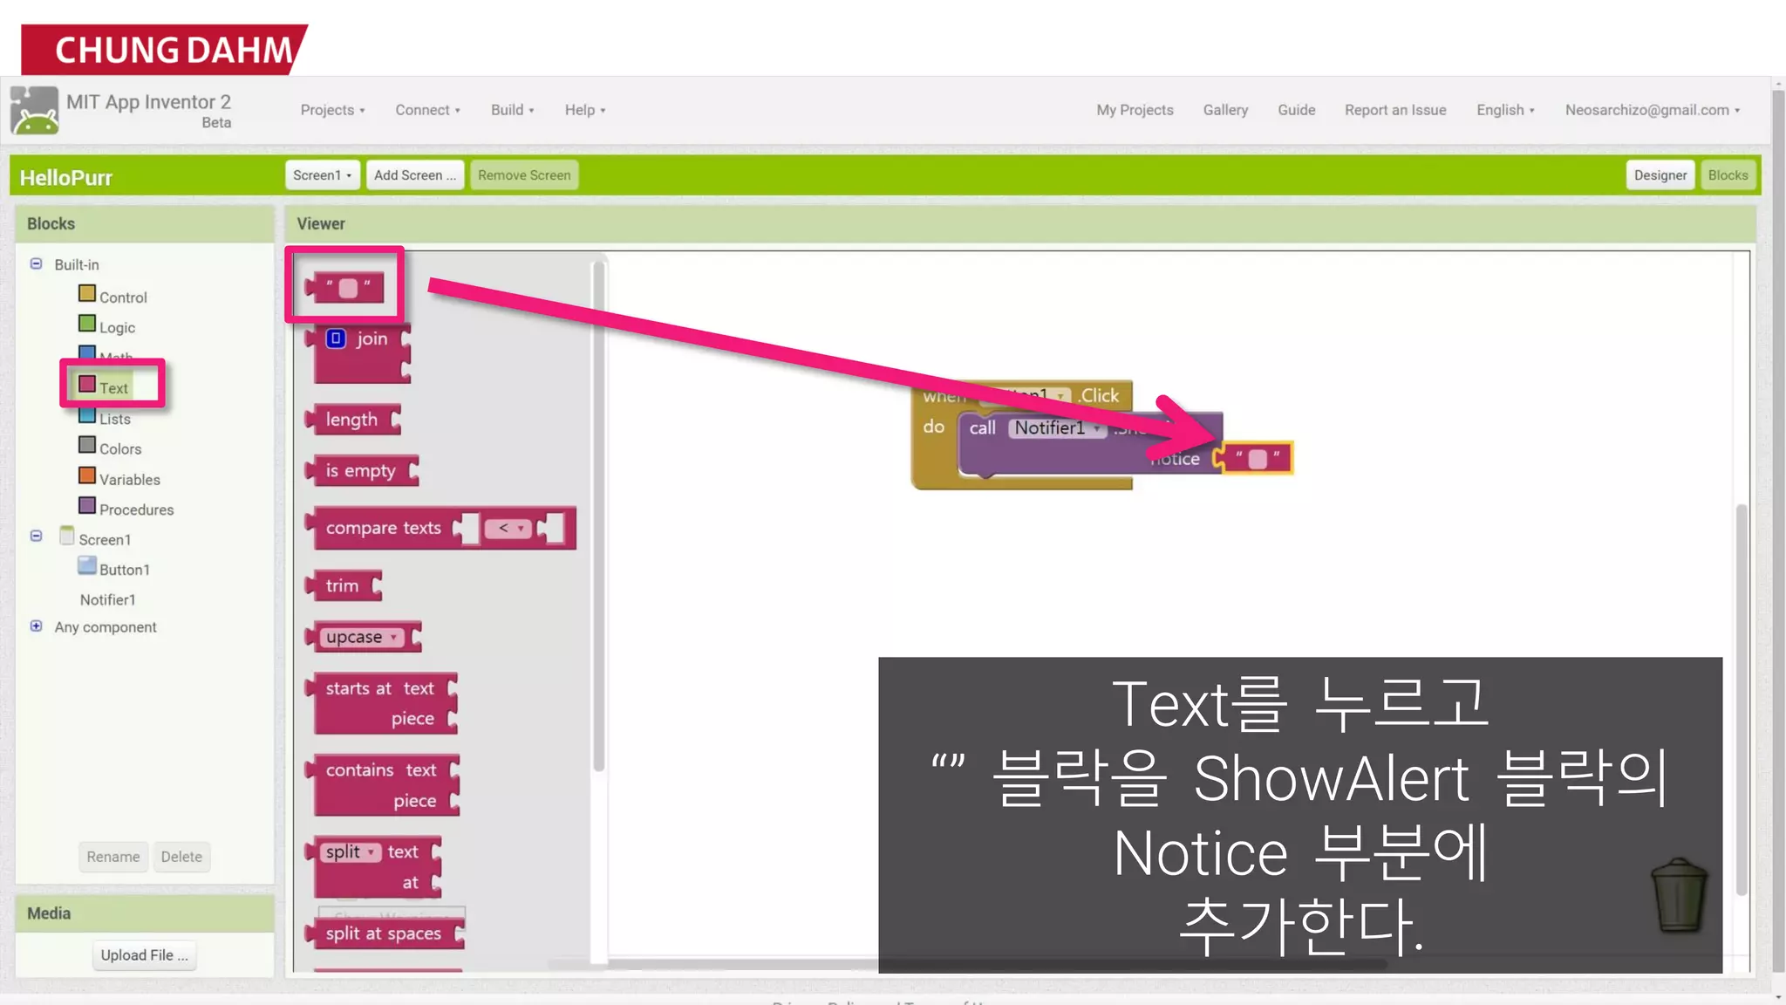Click the workspace vertical scrollbar
The height and width of the screenshot is (1005, 1786).
[x=1741, y=700]
